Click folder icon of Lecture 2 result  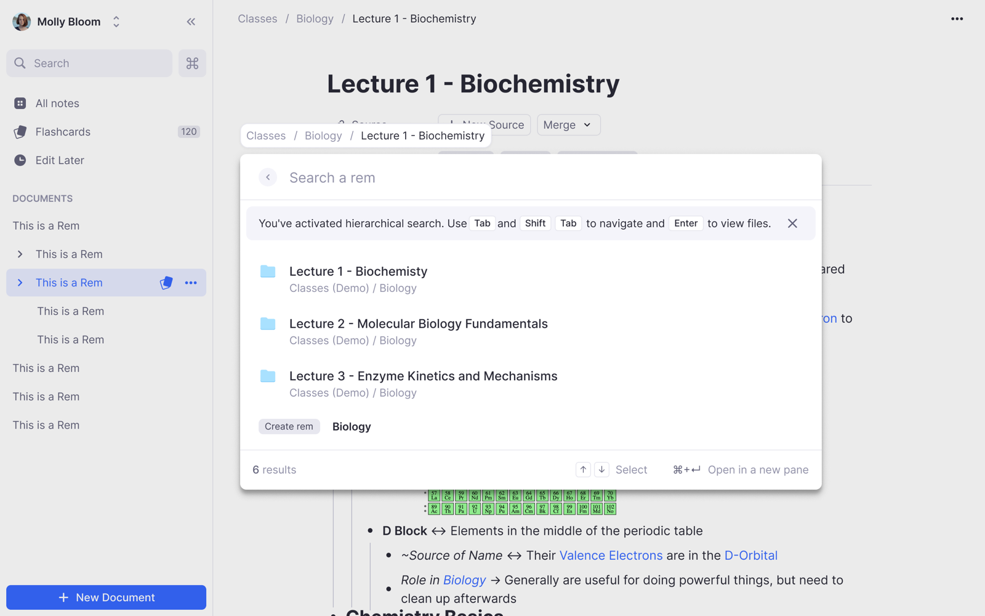pyautogui.click(x=268, y=323)
